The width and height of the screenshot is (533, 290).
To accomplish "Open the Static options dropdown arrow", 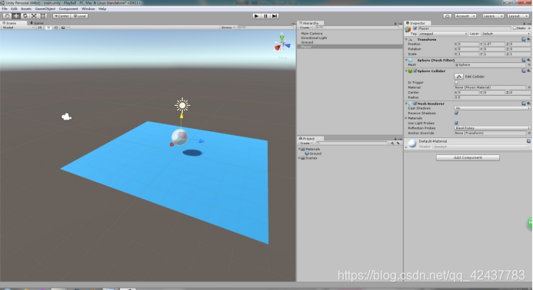I will pos(529,28).
